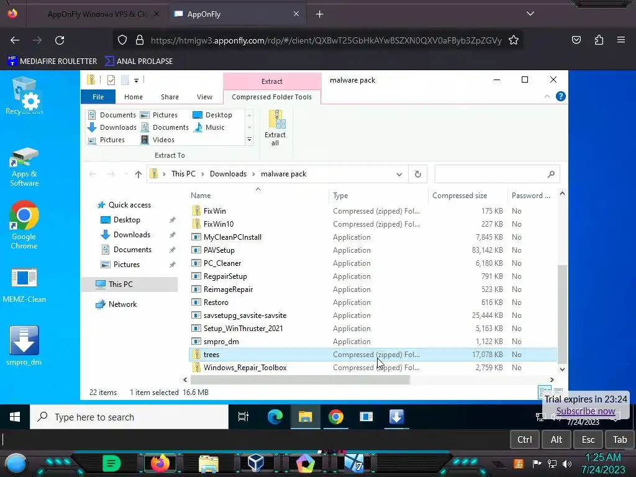Expand the This PC breadcrumb chevron

[202, 174]
